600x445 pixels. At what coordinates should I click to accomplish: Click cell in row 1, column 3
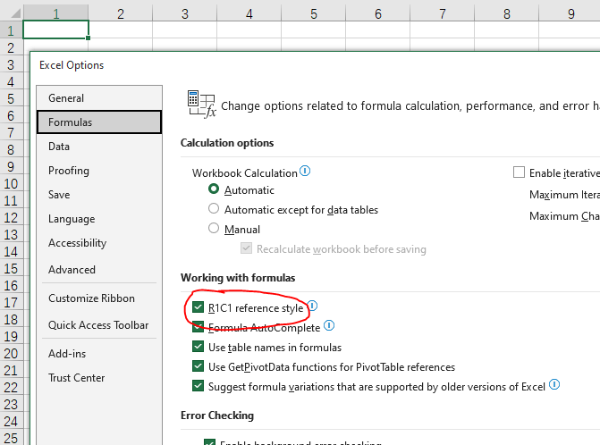click(x=185, y=29)
